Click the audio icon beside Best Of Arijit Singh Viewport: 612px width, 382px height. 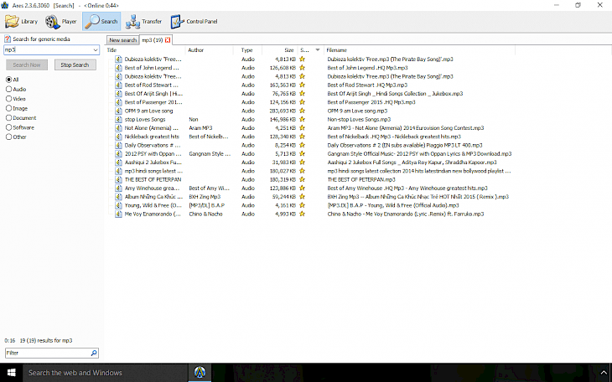pos(118,94)
